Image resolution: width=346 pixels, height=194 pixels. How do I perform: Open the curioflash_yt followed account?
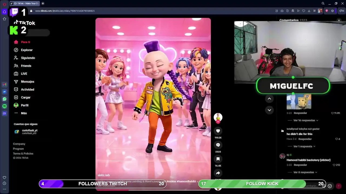coord(26,131)
